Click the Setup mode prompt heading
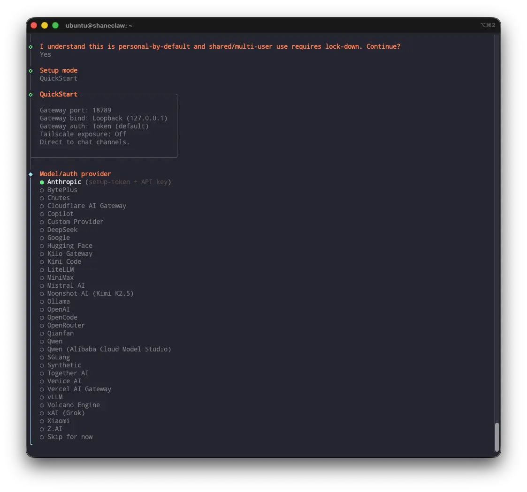This screenshot has width=527, height=492. [59, 70]
